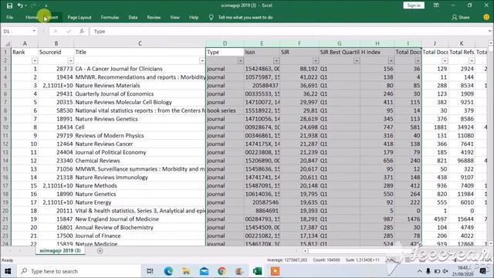
Task: Open the View tab
Action: coord(175,17)
